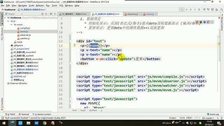224x126 pixels.
Task: Click CRLF line separator in status bar
Action: 189,118
